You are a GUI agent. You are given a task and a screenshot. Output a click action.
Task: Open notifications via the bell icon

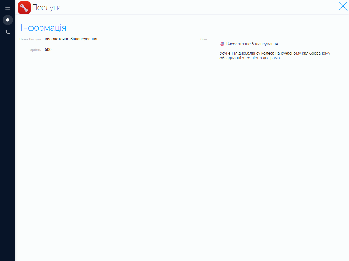pyautogui.click(x=7, y=20)
